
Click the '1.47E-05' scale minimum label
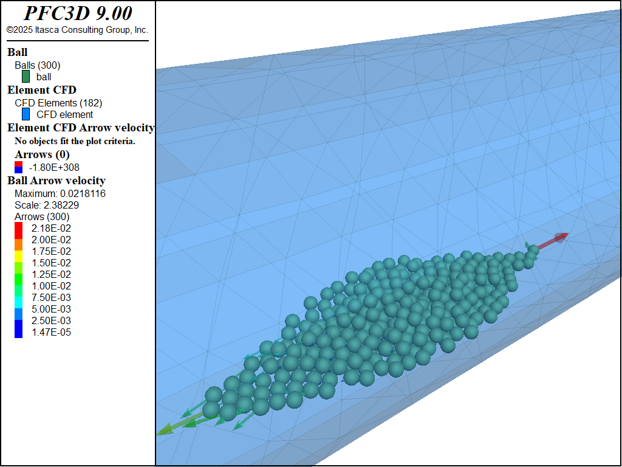[51, 333]
